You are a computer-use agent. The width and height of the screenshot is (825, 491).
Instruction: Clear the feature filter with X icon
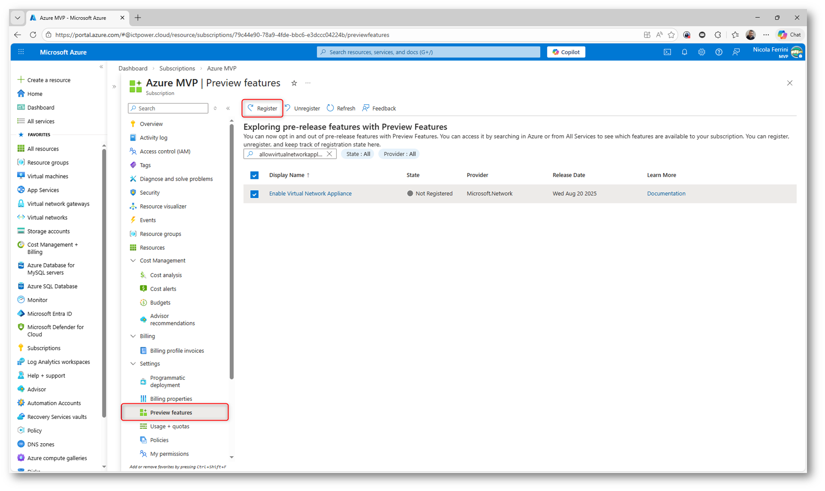pos(329,154)
